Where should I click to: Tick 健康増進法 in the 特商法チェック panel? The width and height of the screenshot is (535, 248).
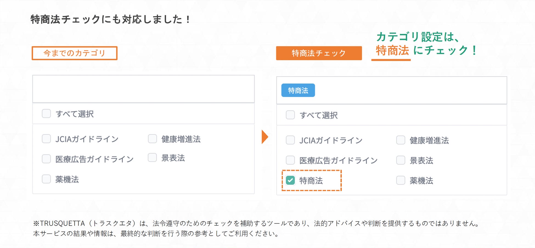coord(401,140)
